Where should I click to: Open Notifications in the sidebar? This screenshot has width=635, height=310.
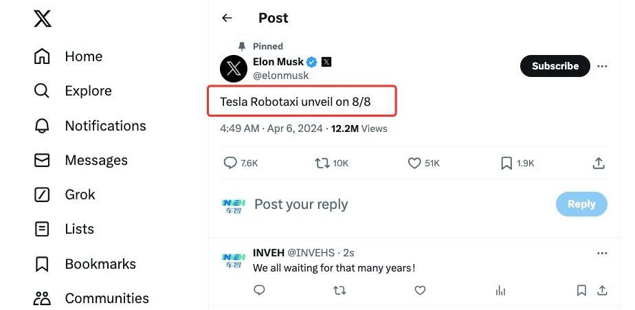(104, 126)
